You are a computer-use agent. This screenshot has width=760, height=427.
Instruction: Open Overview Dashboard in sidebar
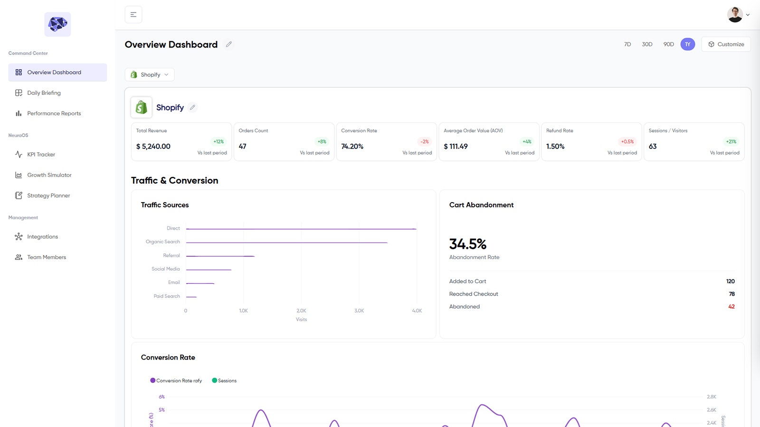coord(57,73)
